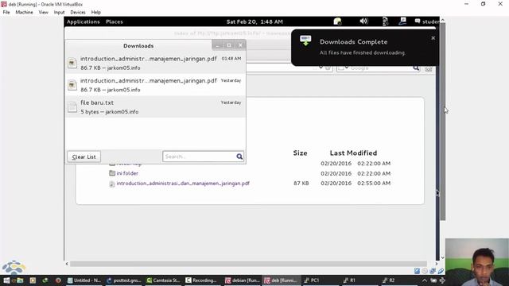Show hidden system tray icons chevron
The image size is (509, 286).
coord(424,280)
